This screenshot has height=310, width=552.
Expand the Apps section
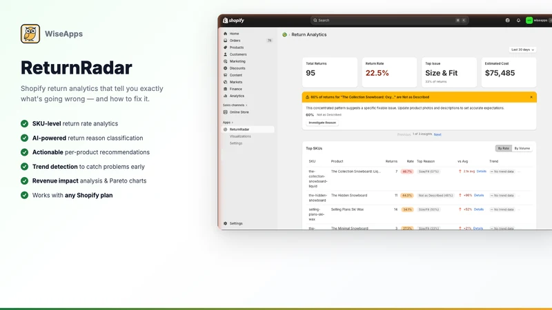[x=228, y=123]
